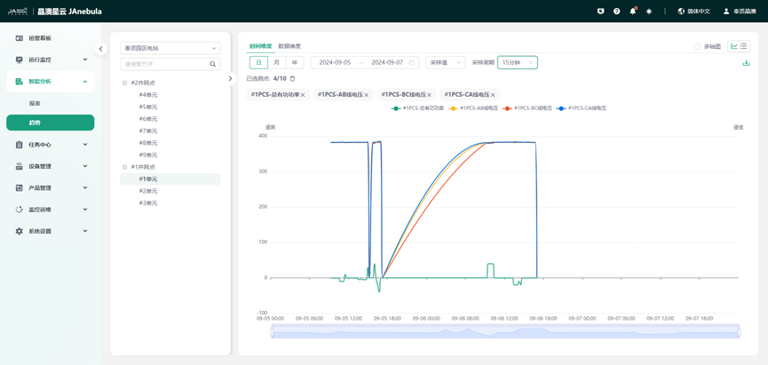This screenshot has height=365, width=768.
Task: Collapse the #2并网点 tree node
Action: pyautogui.click(x=125, y=83)
